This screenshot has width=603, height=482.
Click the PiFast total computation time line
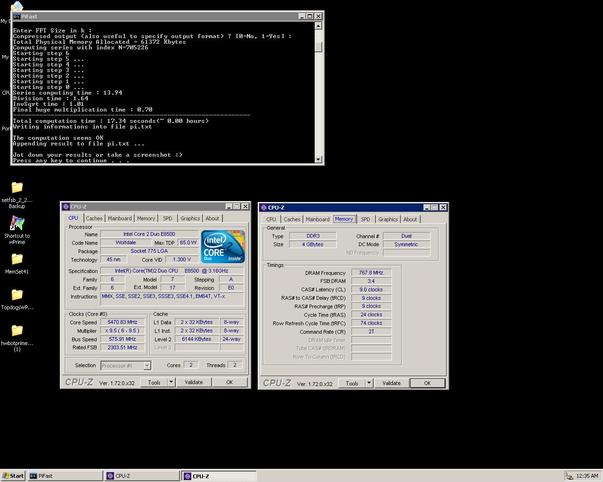[111, 121]
